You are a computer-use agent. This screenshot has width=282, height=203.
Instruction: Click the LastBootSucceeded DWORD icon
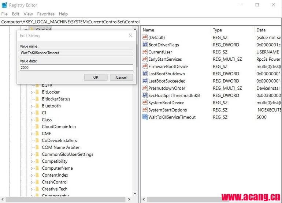point(145,81)
